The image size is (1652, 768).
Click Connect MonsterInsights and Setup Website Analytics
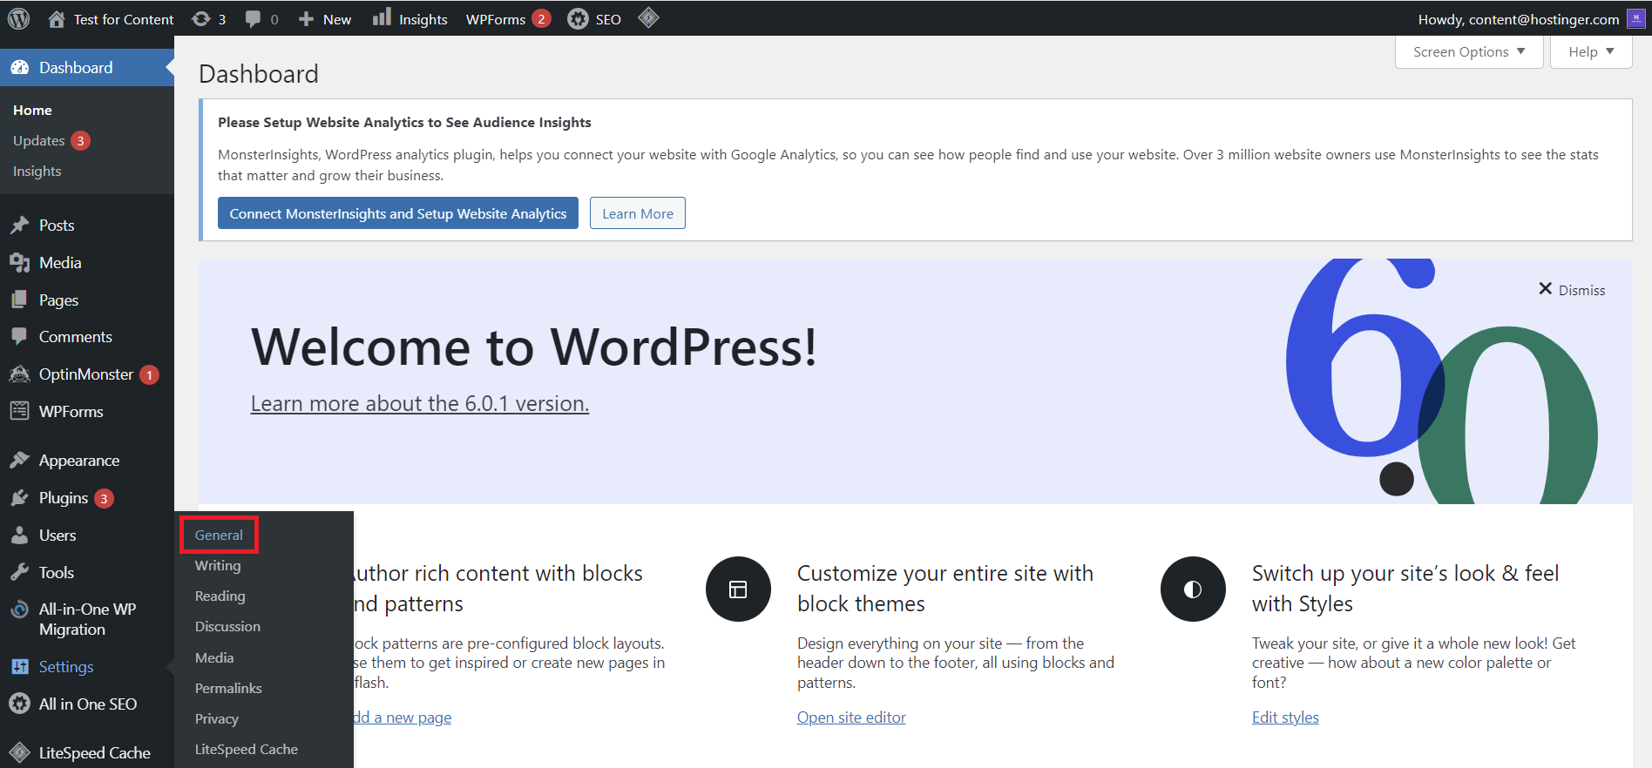click(x=397, y=213)
